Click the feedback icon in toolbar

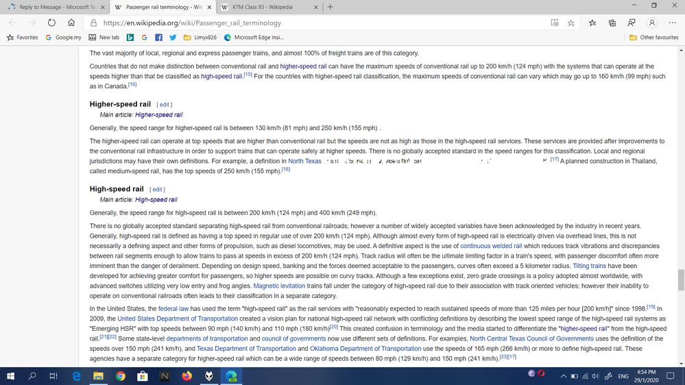pos(632,23)
